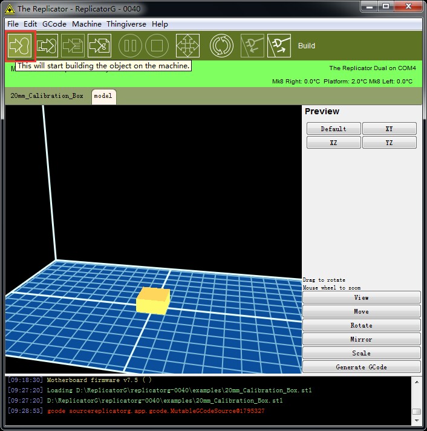Click the console scrollbar thumb
427x431 pixels.
[x=417, y=412]
